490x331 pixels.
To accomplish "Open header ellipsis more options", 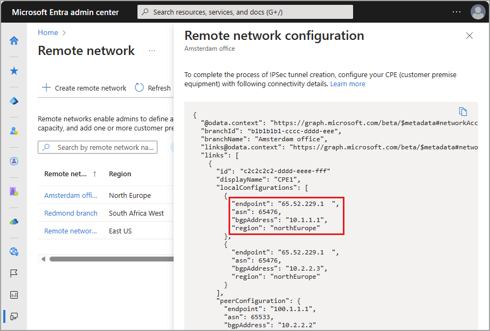I will (x=457, y=12).
